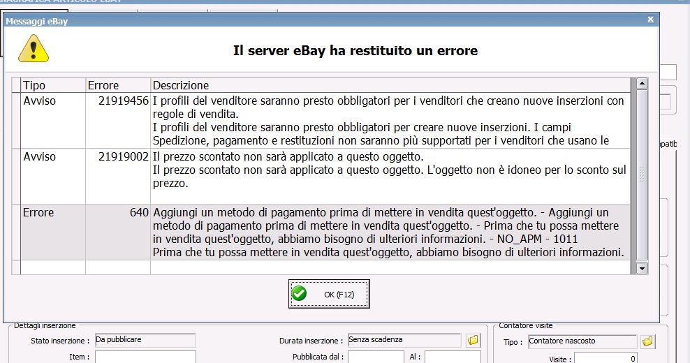690x363 pixels.
Task: Click the Descrizione column header
Action: click(391, 85)
